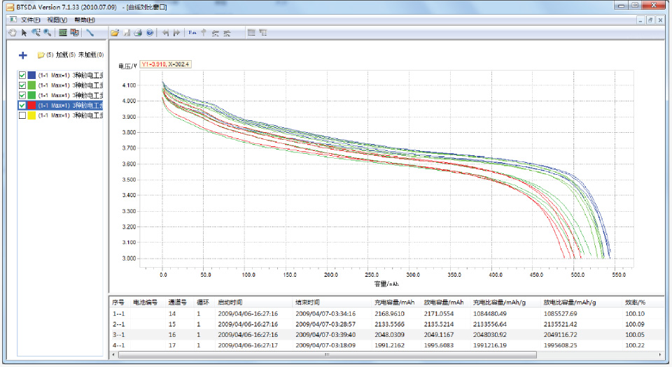
Task: Click the 结束时间 column header
Action: 308,303
